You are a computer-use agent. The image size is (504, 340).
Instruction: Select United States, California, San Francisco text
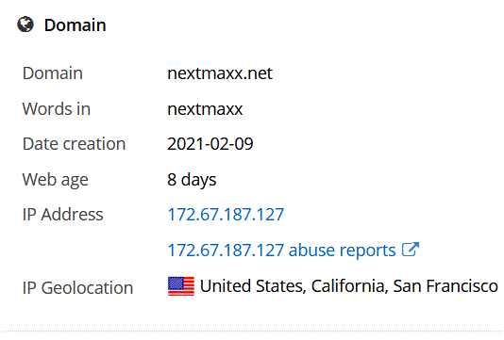349,285
